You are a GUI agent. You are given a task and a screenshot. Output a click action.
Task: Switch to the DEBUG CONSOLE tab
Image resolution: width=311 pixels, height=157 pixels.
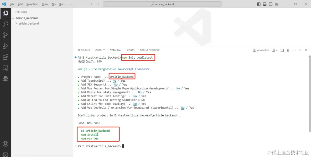150,50
